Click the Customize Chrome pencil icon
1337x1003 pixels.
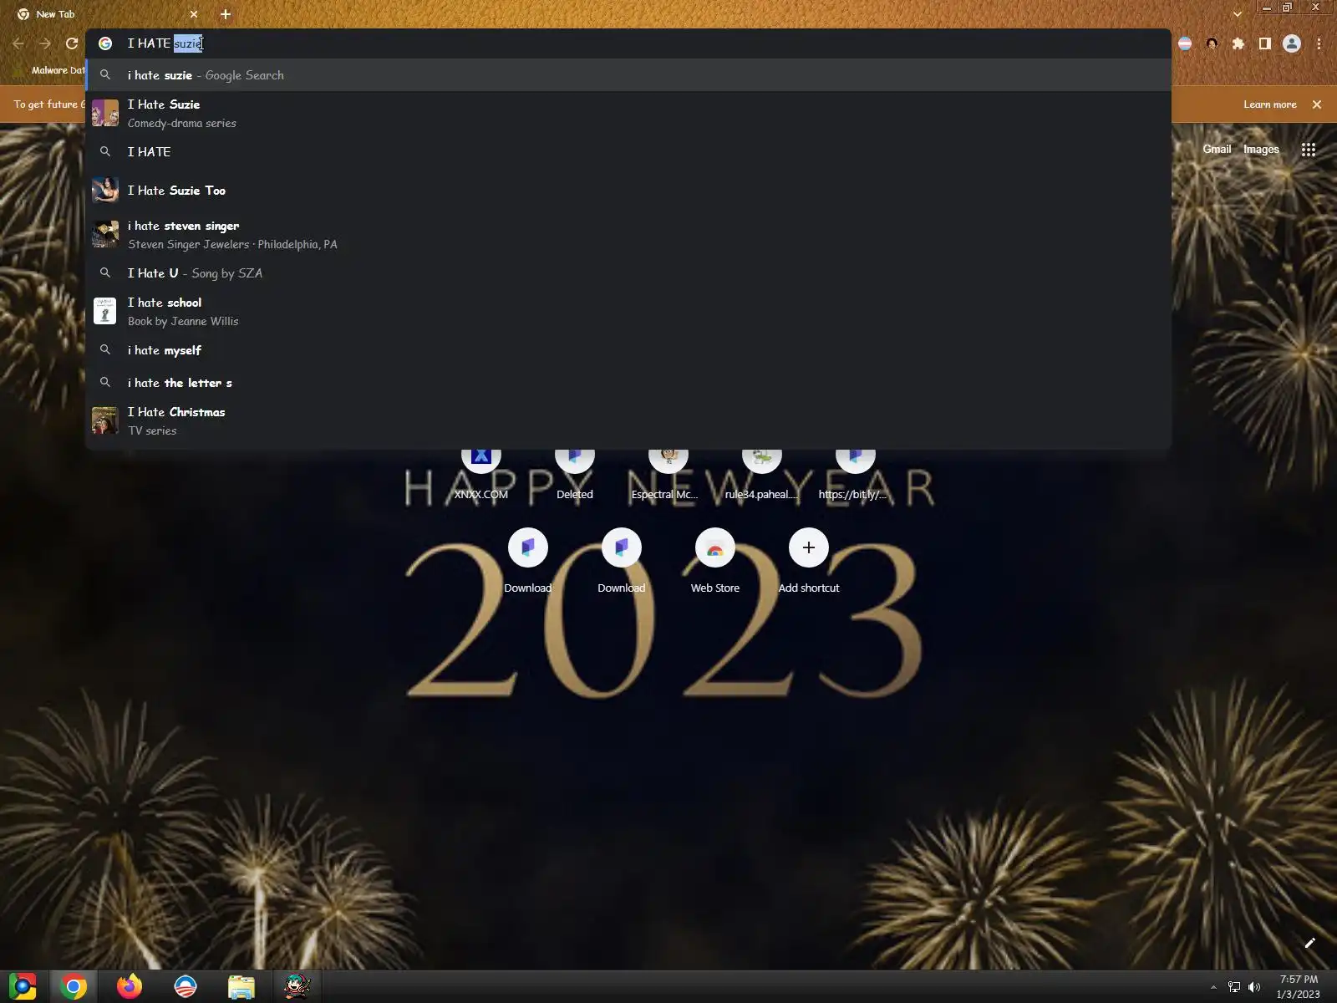coord(1310,943)
